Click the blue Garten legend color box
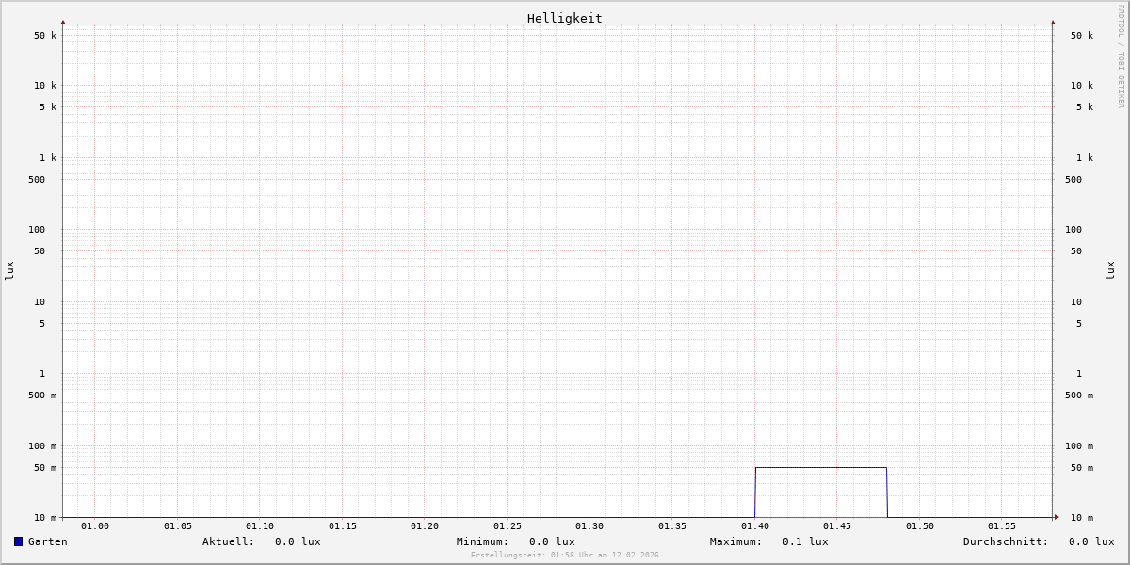Viewport: 1130px width, 565px height. click(18, 541)
